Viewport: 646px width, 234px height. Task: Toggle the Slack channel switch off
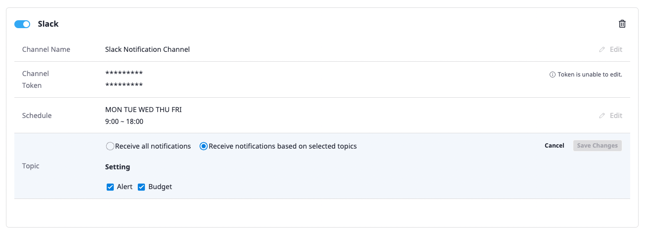pos(22,24)
